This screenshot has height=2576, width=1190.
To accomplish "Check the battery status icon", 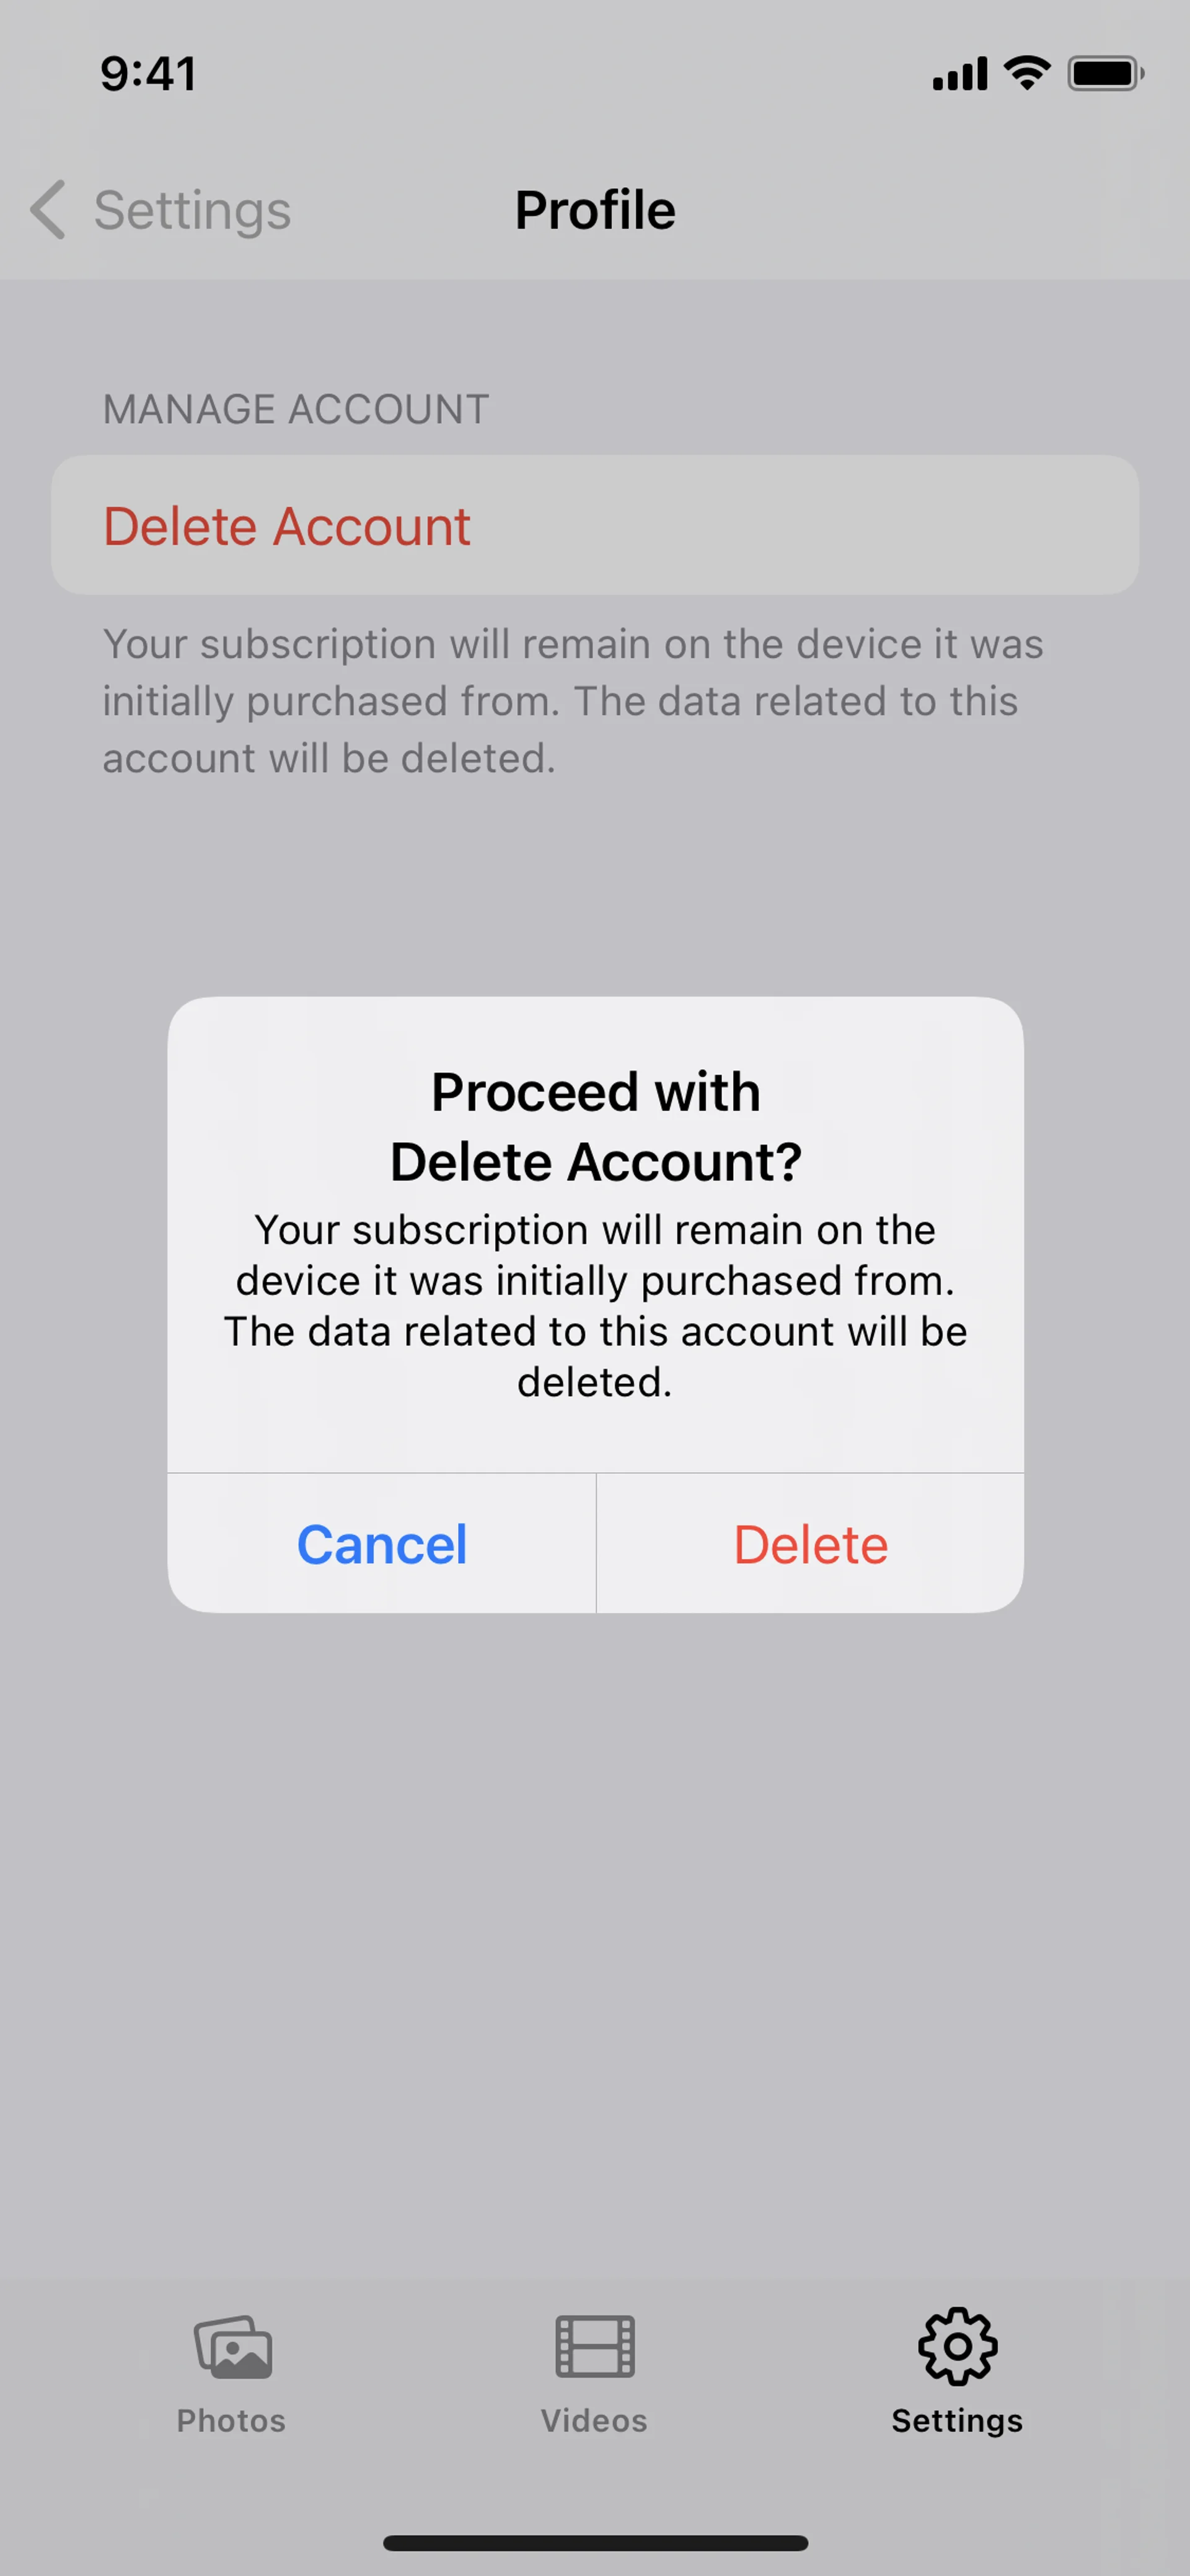I will point(1106,73).
